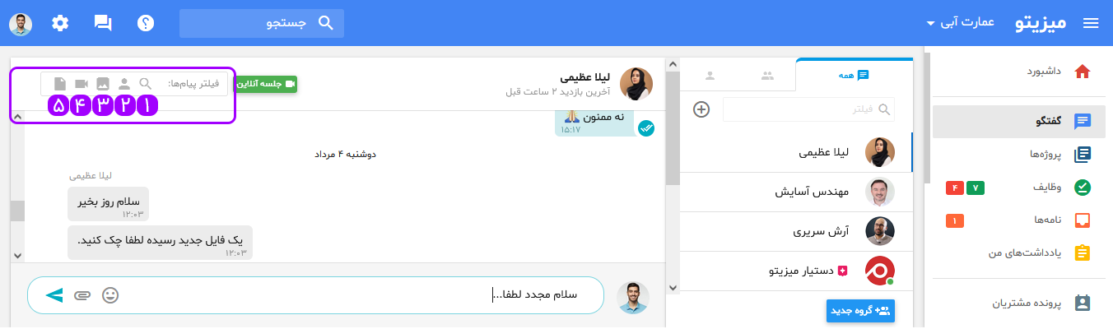Click the جستجو search field
Viewport: 1113px width, 329px height.
[262, 23]
